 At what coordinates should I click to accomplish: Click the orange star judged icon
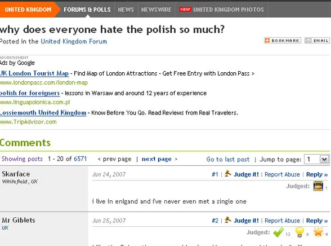coord(319,232)
